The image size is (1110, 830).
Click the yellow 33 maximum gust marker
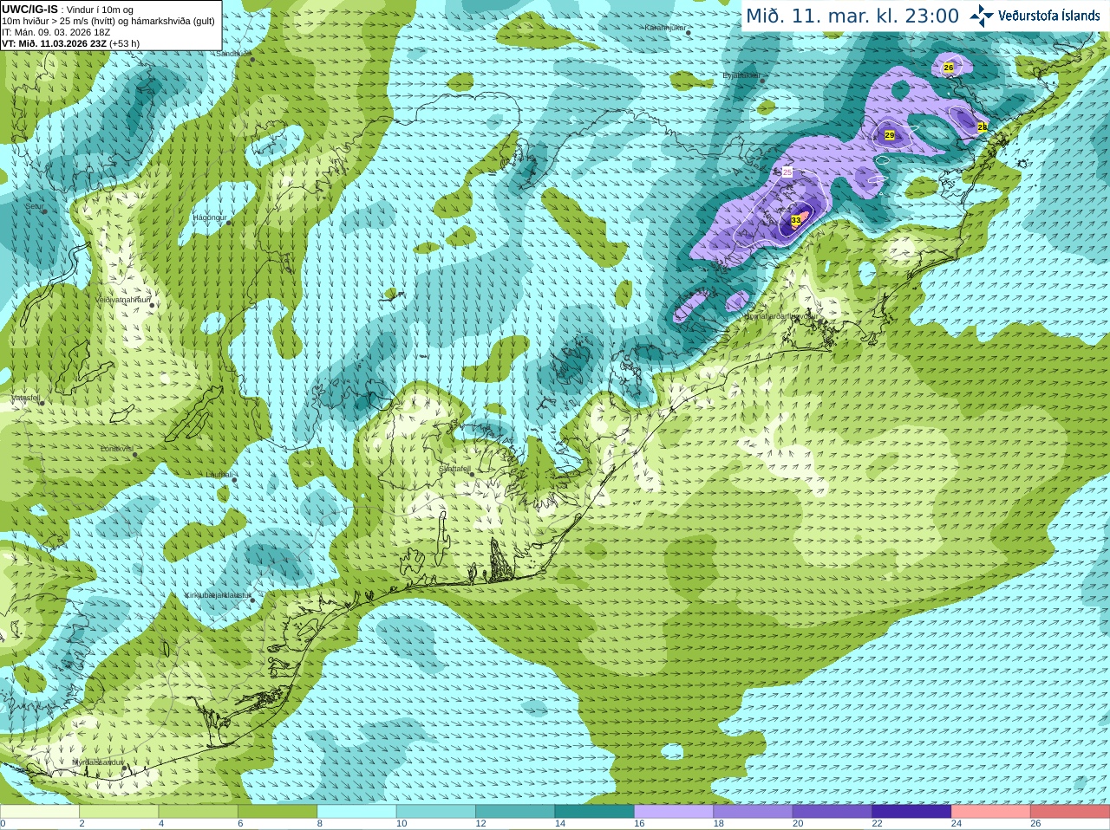tap(796, 221)
